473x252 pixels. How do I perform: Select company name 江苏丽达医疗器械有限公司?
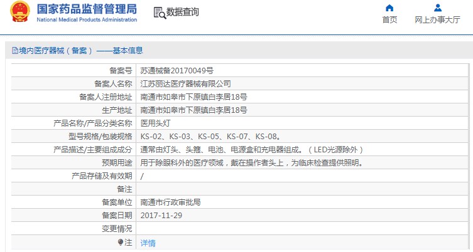point(185,84)
